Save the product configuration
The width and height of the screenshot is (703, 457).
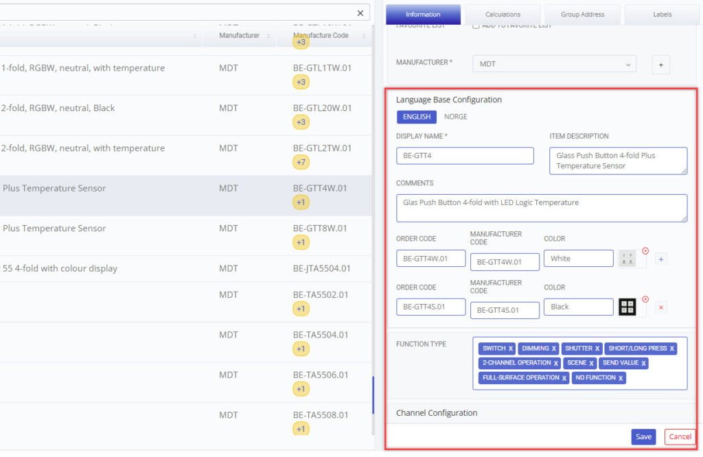pyautogui.click(x=643, y=437)
